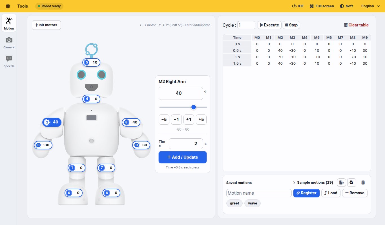Select motor 2 right arm marker
Image resolution: width=385 pixels, height=225 pixels.
click(x=52, y=122)
